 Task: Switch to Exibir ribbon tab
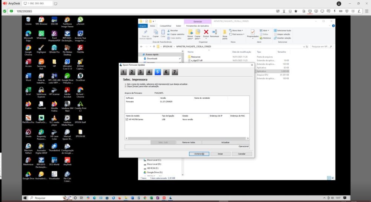179,26
